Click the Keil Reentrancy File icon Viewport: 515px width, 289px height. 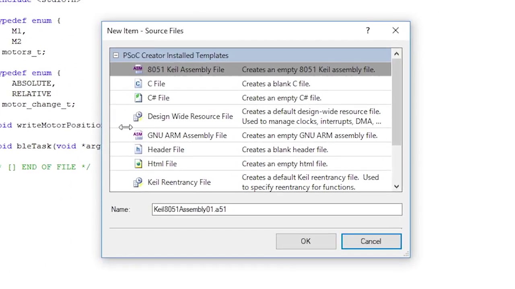coord(138,182)
